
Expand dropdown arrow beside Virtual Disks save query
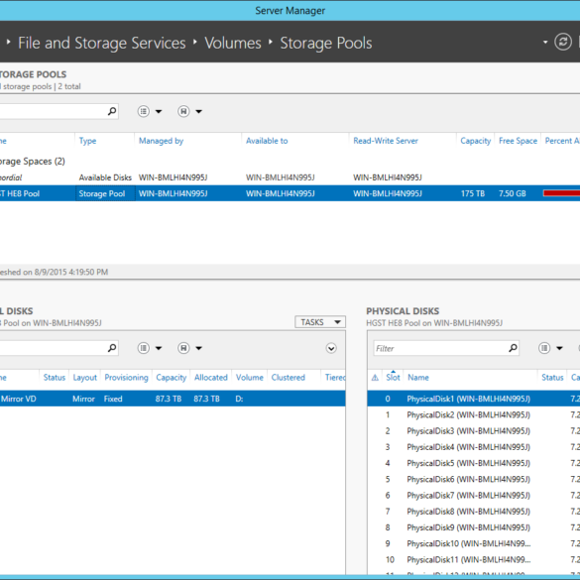tap(198, 348)
